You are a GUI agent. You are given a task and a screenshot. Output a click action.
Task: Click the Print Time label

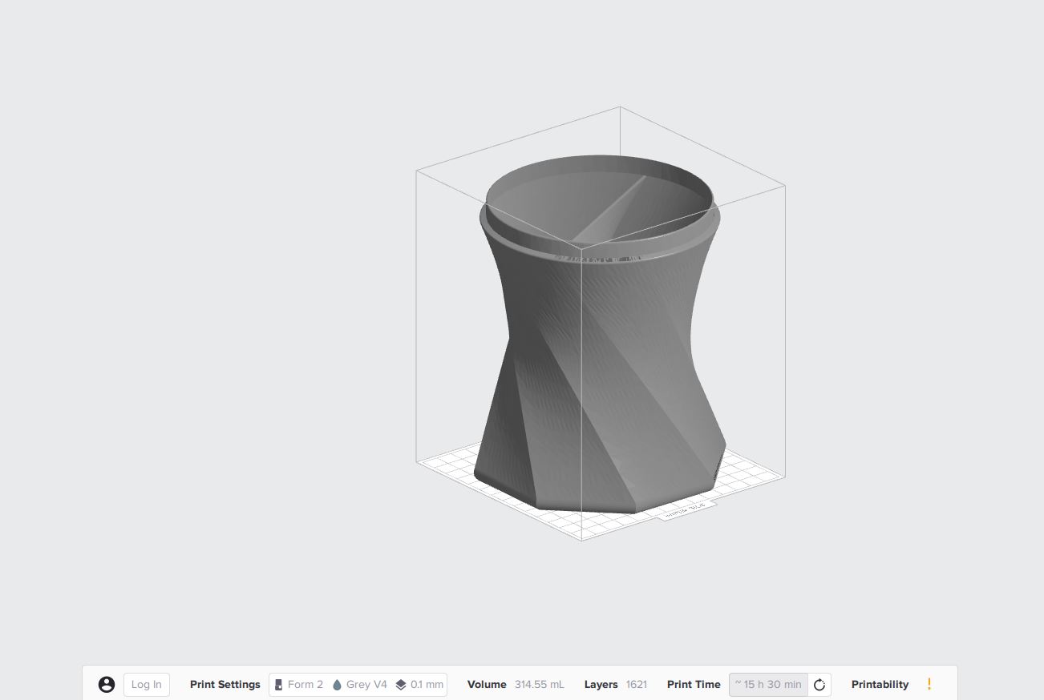tap(694, 685)
